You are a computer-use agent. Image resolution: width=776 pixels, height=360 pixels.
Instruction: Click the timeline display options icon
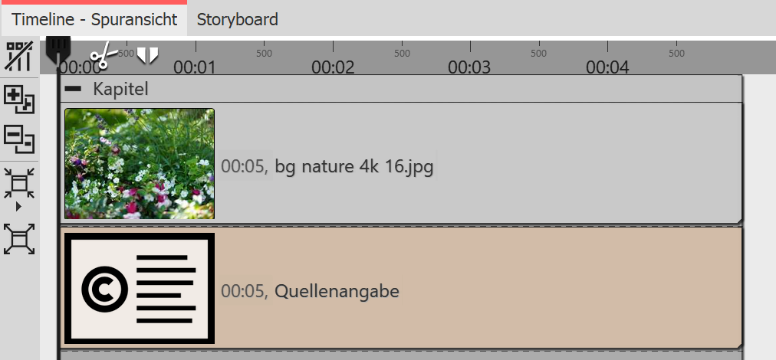click(18, 58)
